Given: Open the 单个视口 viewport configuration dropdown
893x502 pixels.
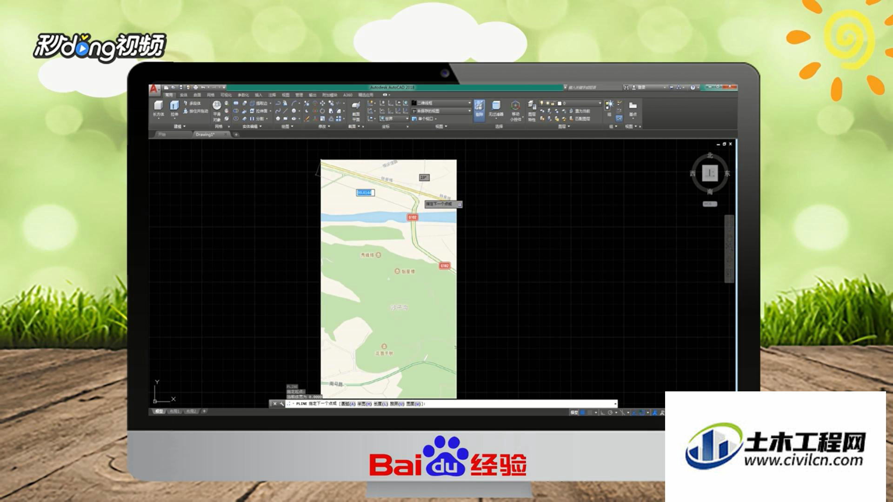Looking at the screenshot, I should tap(424, 119).
